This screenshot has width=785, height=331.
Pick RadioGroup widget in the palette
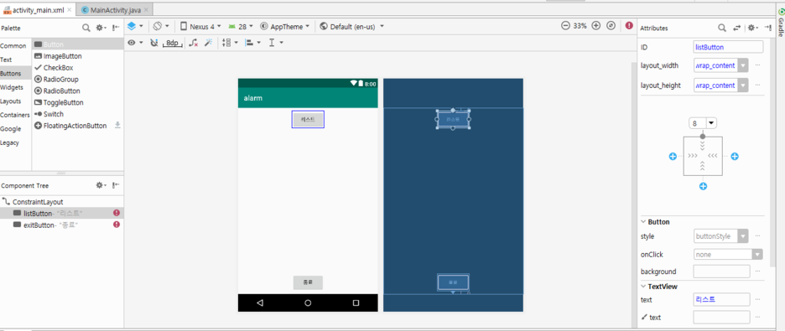click(x=78, y=79)
